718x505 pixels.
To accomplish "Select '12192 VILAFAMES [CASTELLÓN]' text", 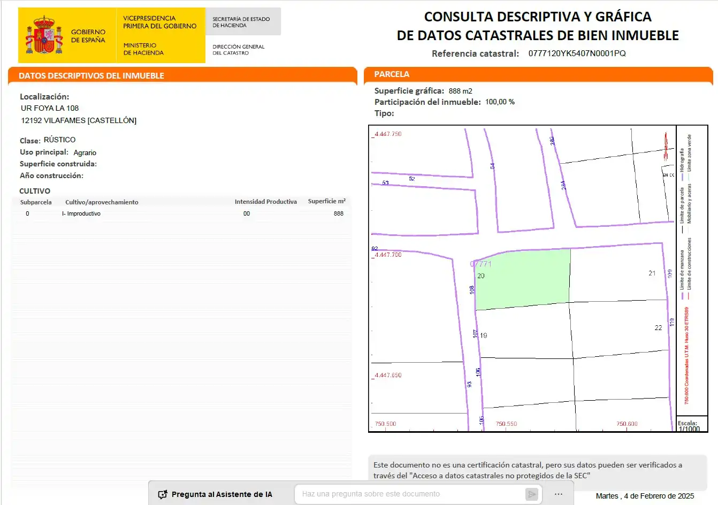I will pyautogui.click(x=79, y=120).
